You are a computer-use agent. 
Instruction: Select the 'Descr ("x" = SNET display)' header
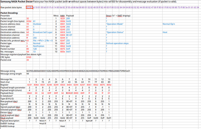pos(118,16)
